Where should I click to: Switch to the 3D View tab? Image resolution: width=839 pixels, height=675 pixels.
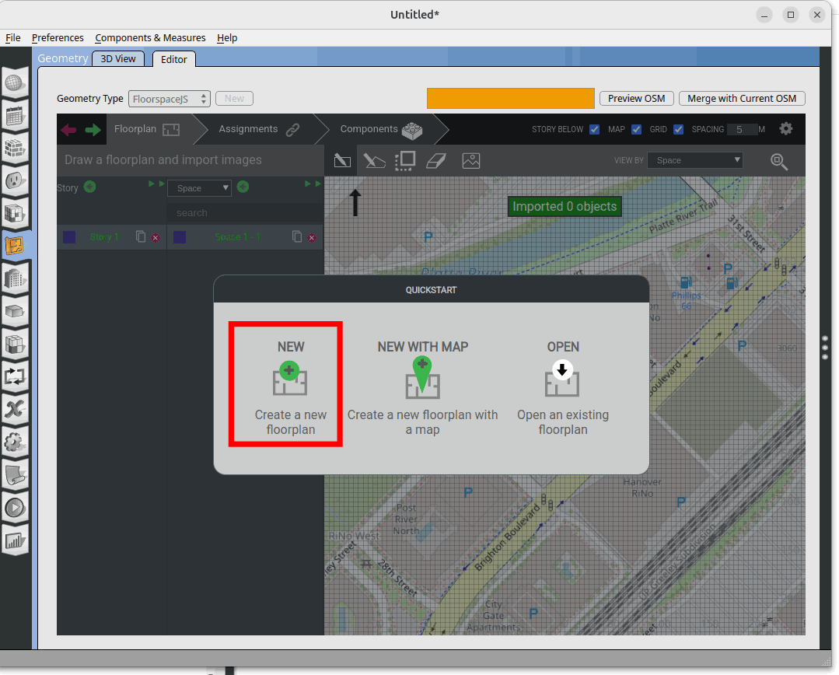pos(118,59)
